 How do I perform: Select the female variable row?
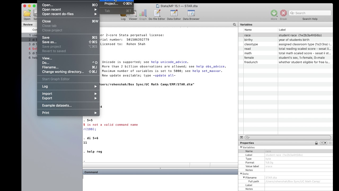pyautogui.click(x=286, y=58)
